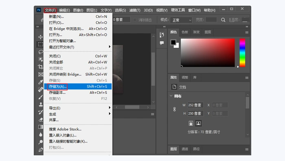Select the Object Selection tool

click(x=41, y=60)
